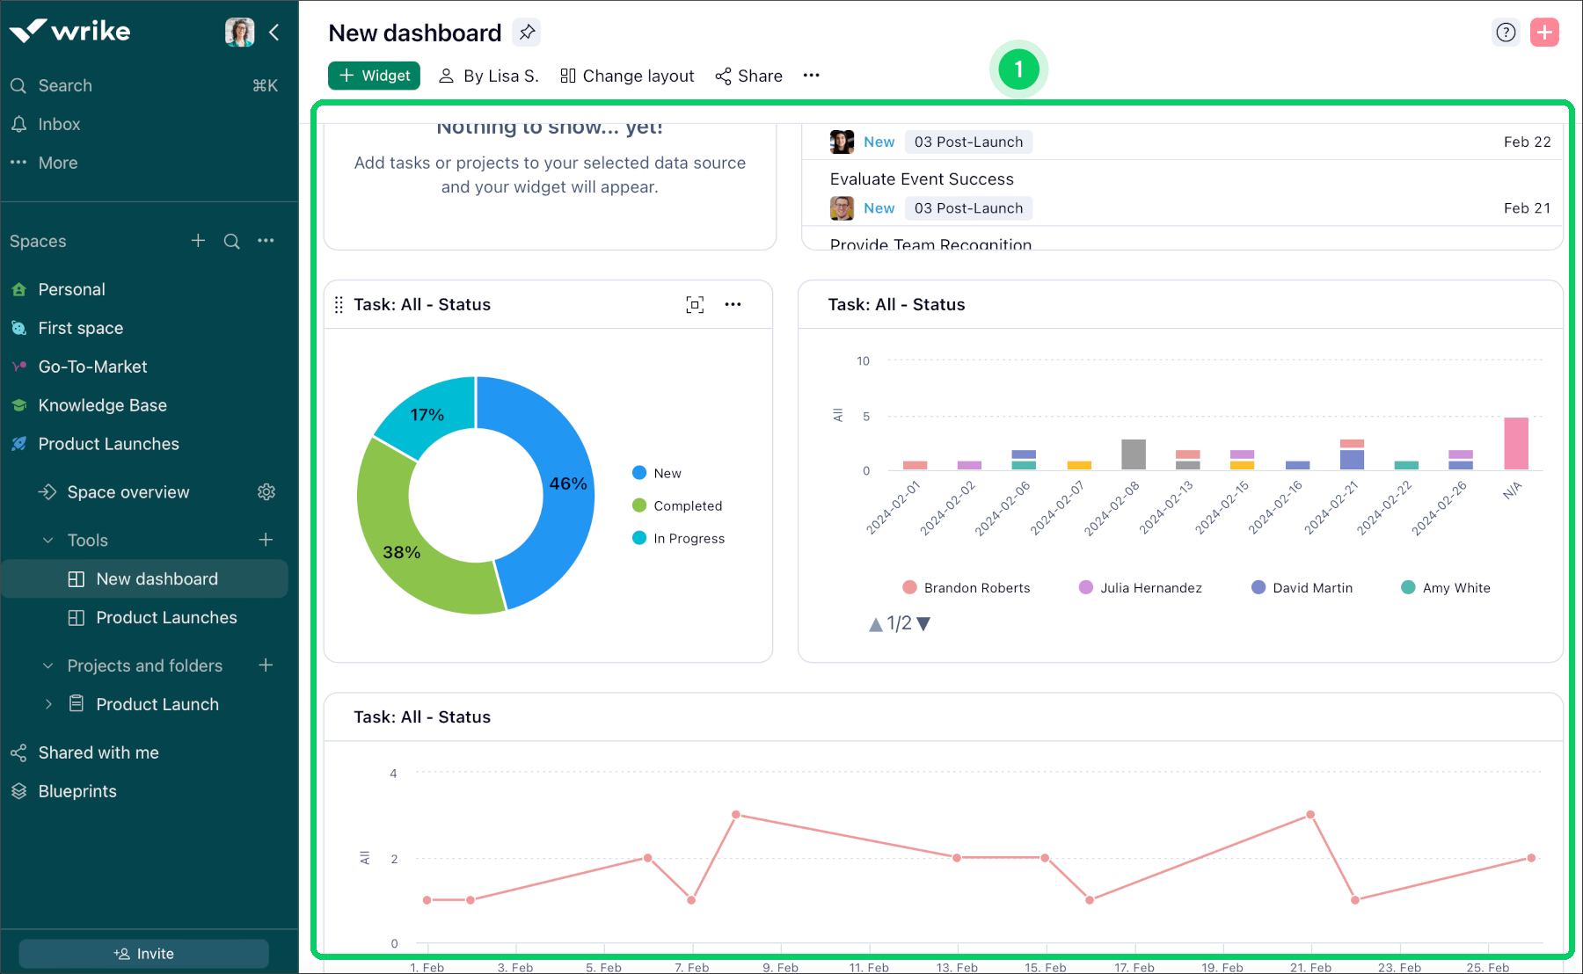Viewport: 1583px width, 974px height.
Task: Collapse the Projects and folders section
Action: [47, 665]
